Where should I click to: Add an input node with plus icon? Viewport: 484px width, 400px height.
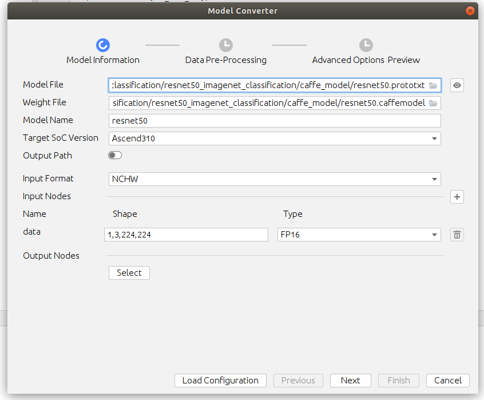click(x=457, y=197)
